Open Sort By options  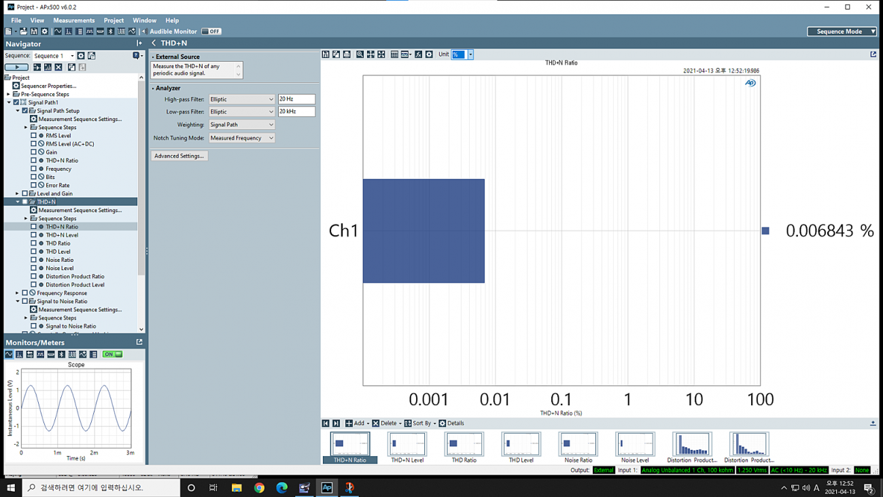[x=419, y=423]
